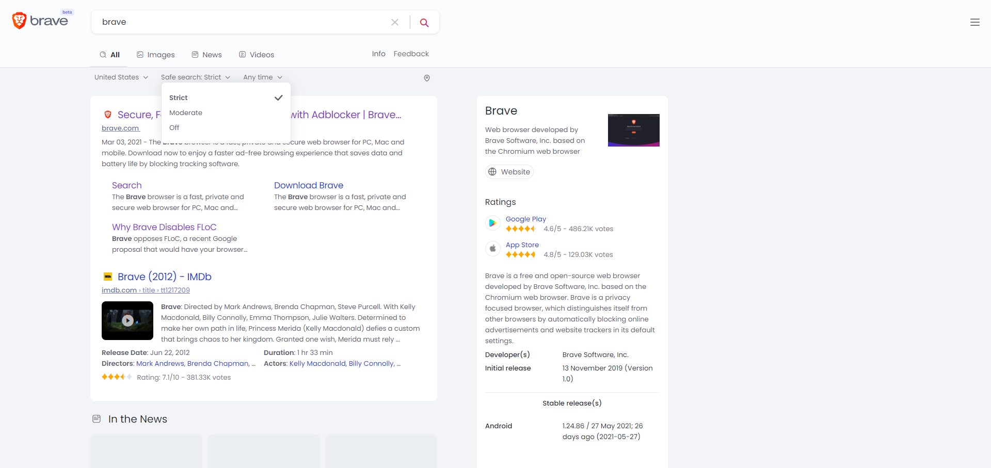This screenshot has height=468, width=991.
Task: Switch to the Videos tab
Action: (x=257, y=55)
